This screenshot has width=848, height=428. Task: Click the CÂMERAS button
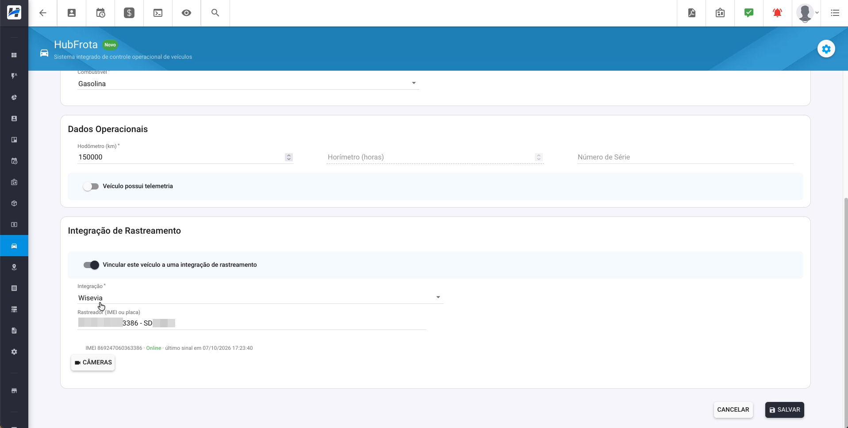point(93,363)
